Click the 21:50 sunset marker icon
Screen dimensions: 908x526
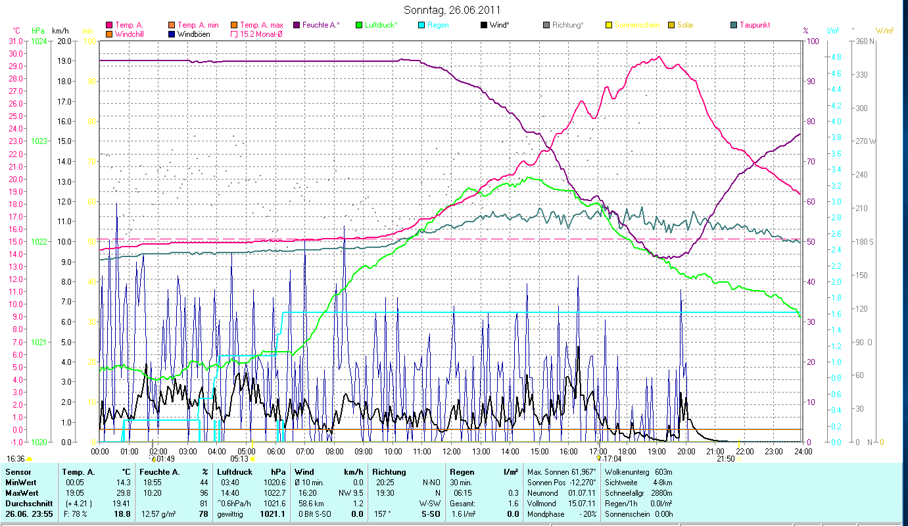(740, 458)
